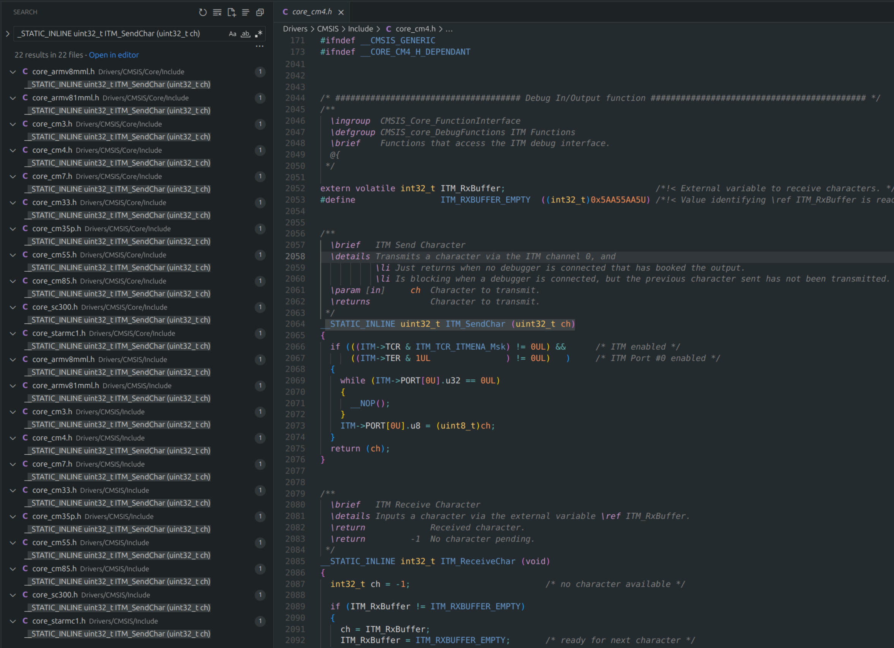
Task: Click ITM_TCR_ITMENA_Msk on line 2066
Action: click(460, 347)
